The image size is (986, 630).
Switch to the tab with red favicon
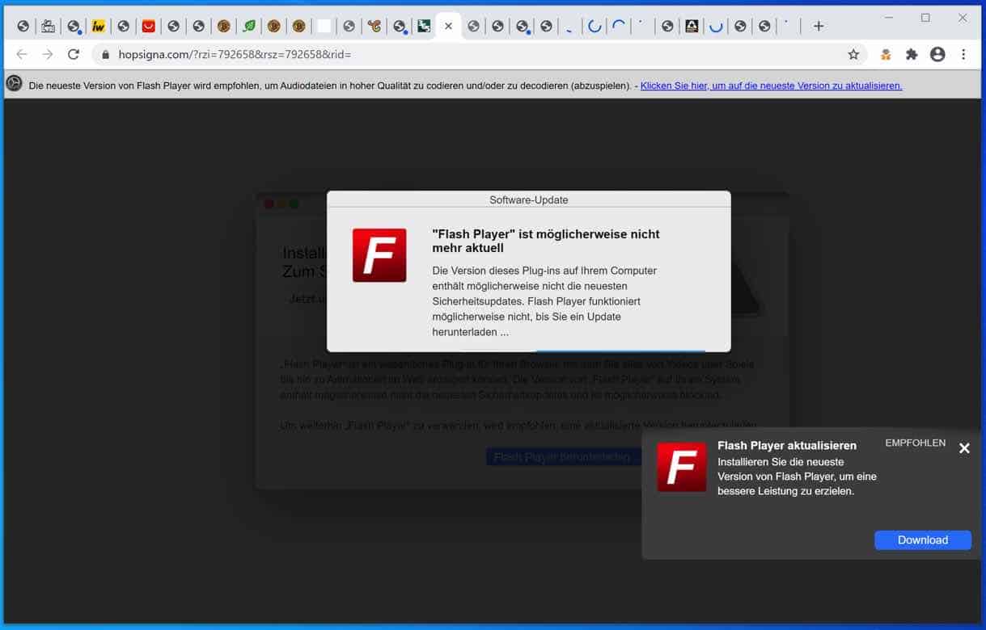[x=148, y=27]
